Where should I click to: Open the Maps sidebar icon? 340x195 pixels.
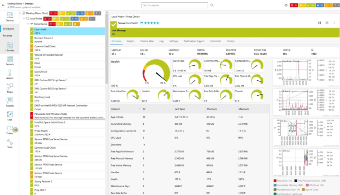pos(10,88)
